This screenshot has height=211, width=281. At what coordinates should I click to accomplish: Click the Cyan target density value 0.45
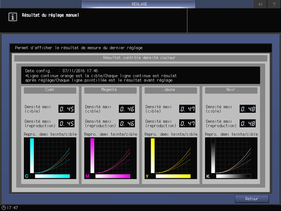66,109
